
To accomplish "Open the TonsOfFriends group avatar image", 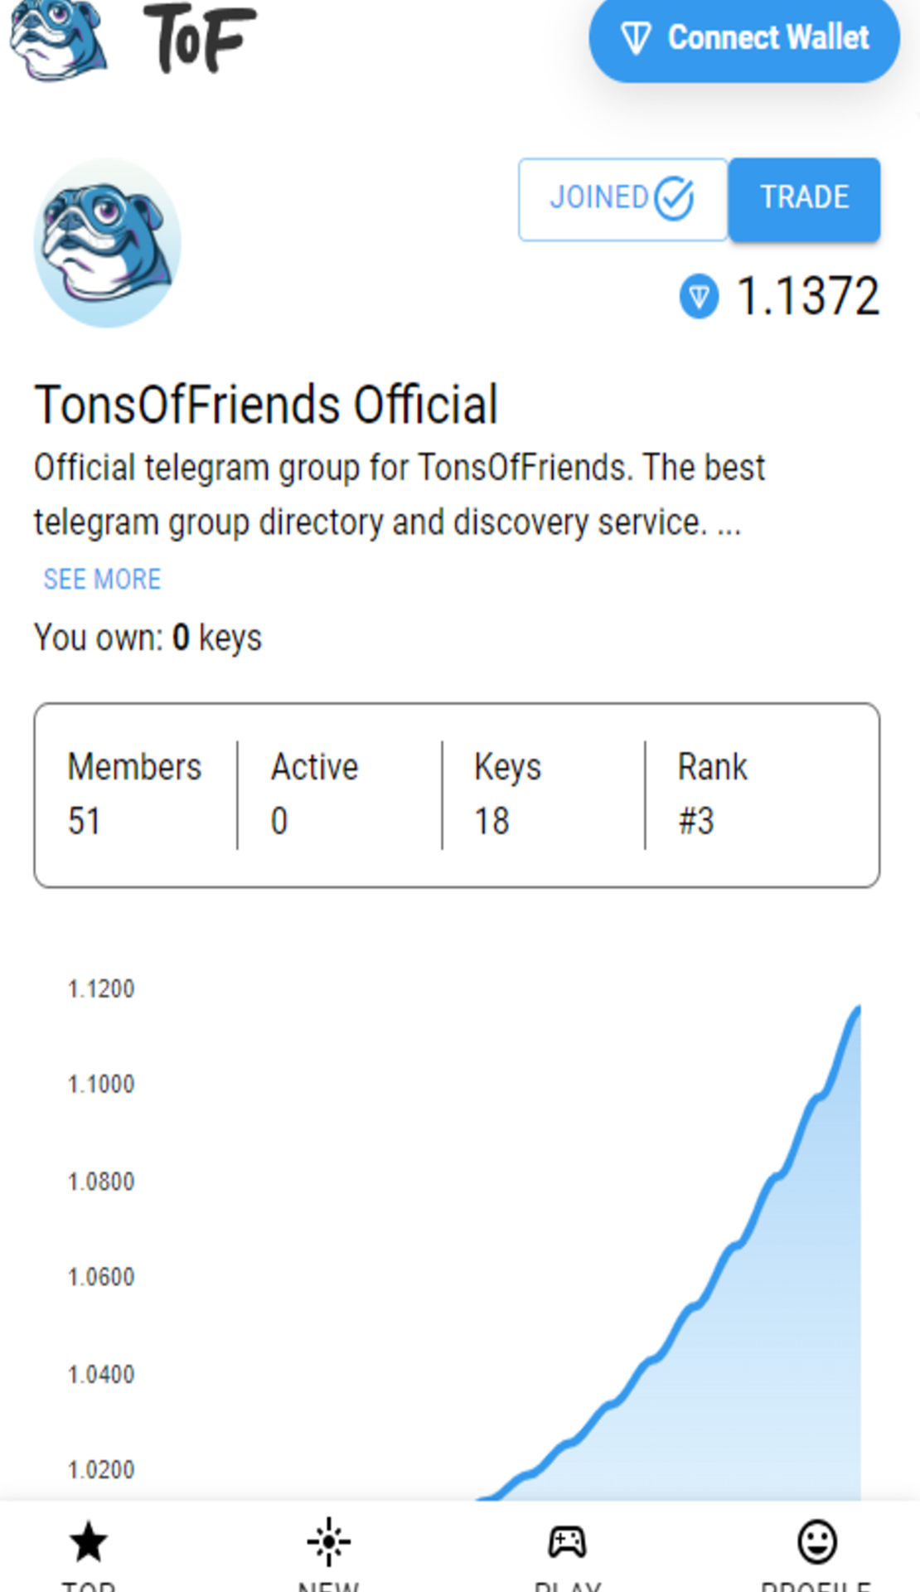I will click(x=107, y=243).
